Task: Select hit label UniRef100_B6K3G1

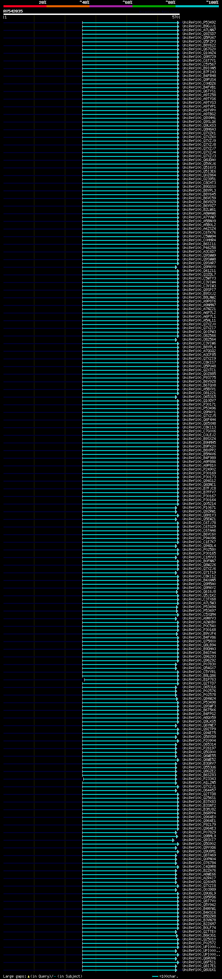Action: point(199,935)
